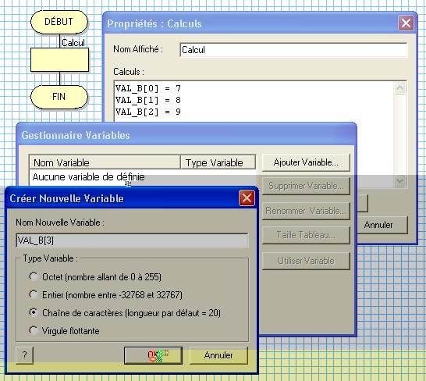Click the Renommer Variable button

pyautogui.click(x=306, y=211)
